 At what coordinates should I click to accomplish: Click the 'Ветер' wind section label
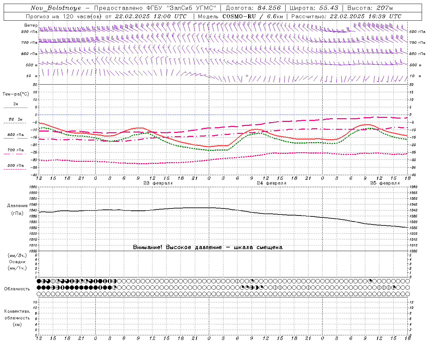click(x=31, y=25)
